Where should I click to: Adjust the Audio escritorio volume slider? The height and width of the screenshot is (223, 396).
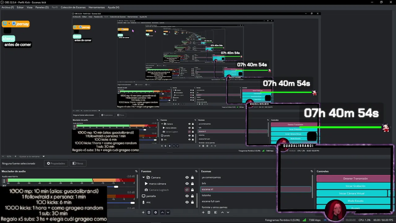click(x=116, y=187)
